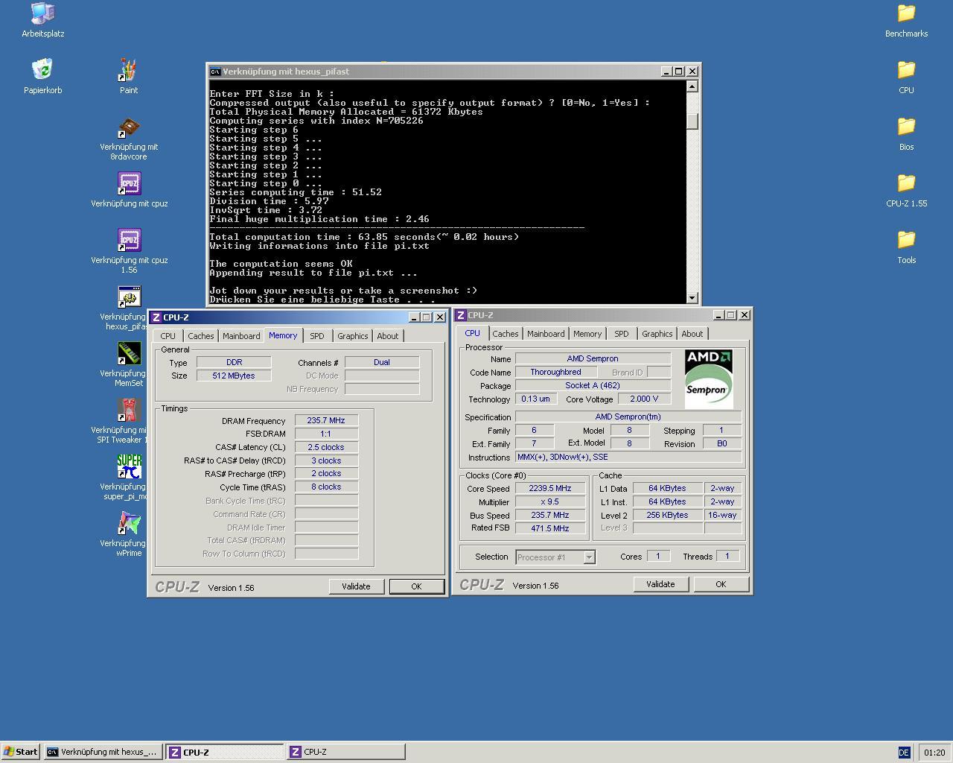The width and height of the screenshot is (953, 763).
Task: Click console scrollbar up arrow
Action: tap(692, 86)
